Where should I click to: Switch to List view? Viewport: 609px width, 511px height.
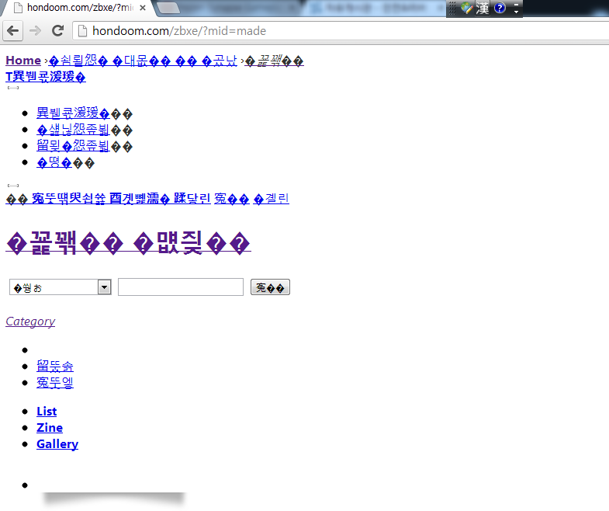coord(47,411)
